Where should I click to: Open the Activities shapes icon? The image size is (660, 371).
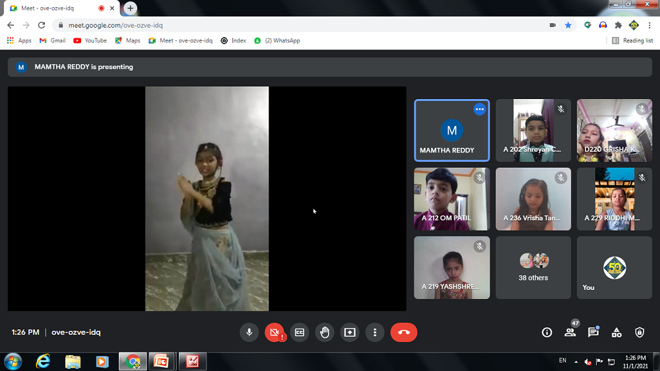point(616,333)
